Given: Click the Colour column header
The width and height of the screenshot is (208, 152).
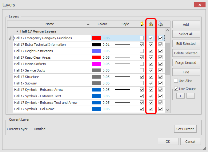Looking at the screenshot, I should click(102, 24).
